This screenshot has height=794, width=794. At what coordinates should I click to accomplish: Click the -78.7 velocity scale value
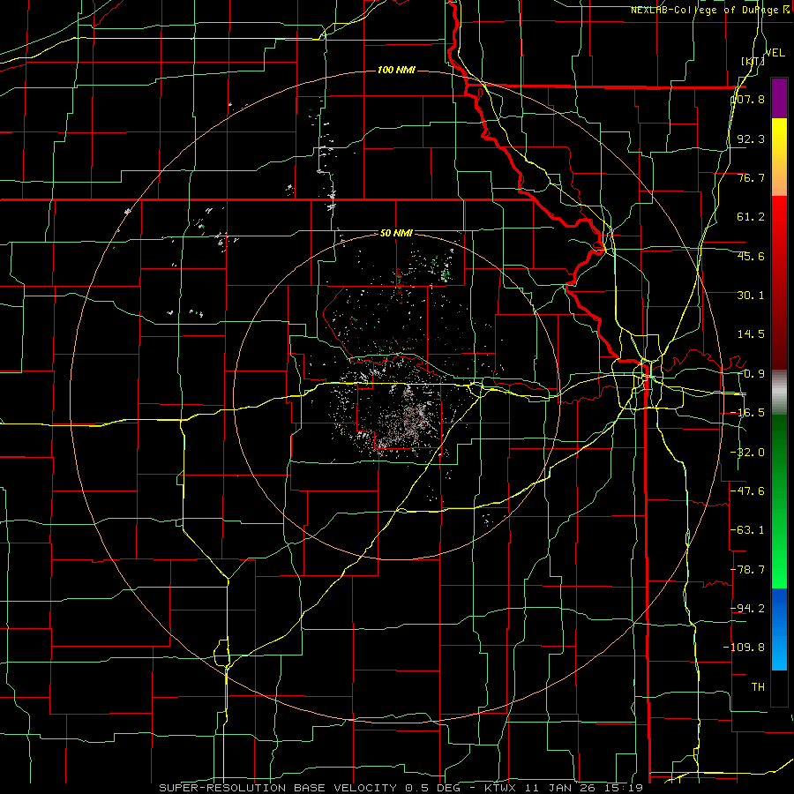coord(747,570)
